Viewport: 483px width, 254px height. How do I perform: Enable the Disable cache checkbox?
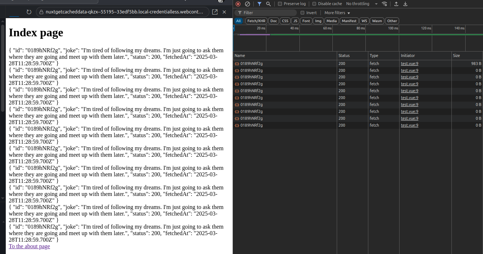click(314, 4)
